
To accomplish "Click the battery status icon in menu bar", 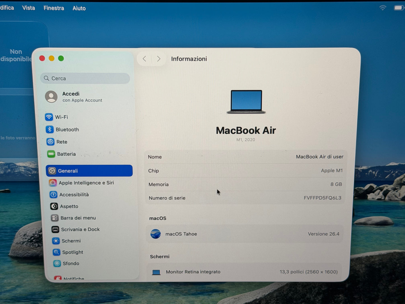I will click(x=399, y=8).
